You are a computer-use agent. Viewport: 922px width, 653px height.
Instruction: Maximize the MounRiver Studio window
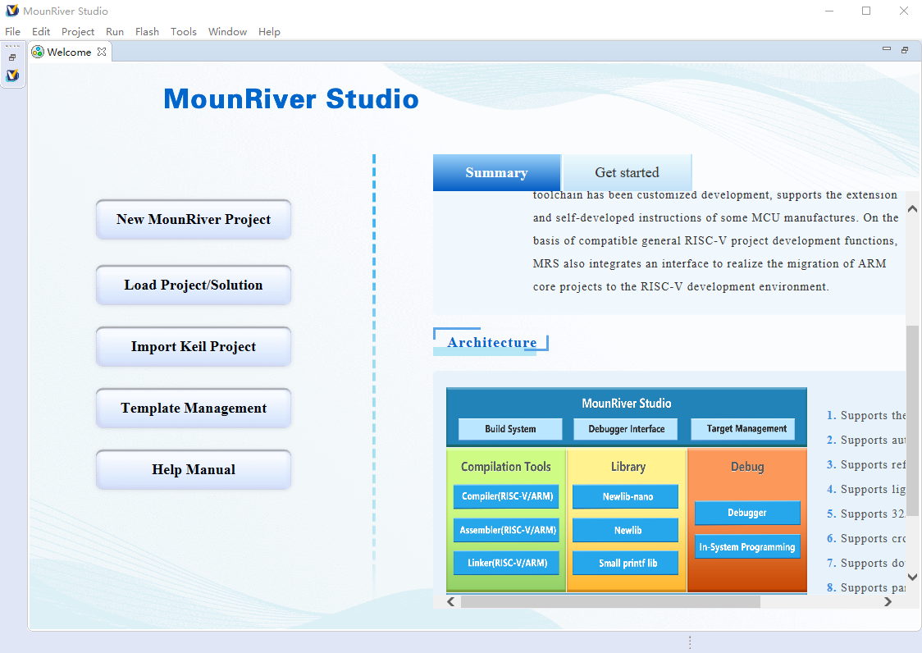point(866,11)
